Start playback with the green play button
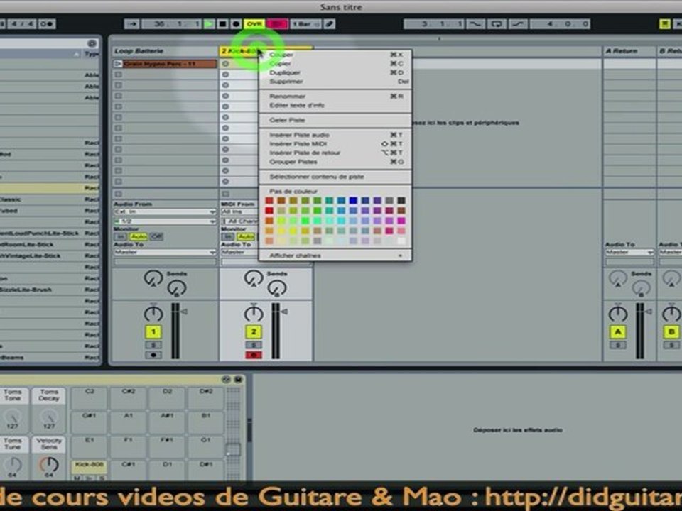Viewport: 682px width, 511px height. 209,24
